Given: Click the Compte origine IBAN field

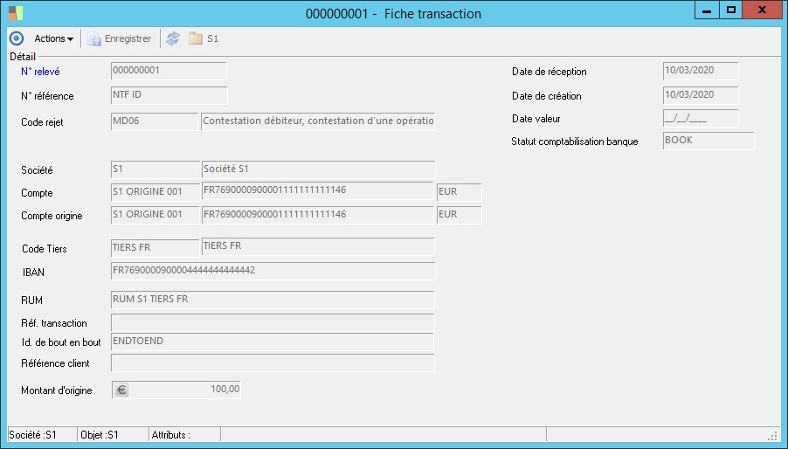Looking at the screenshot, I should click(x=317, y=215).
